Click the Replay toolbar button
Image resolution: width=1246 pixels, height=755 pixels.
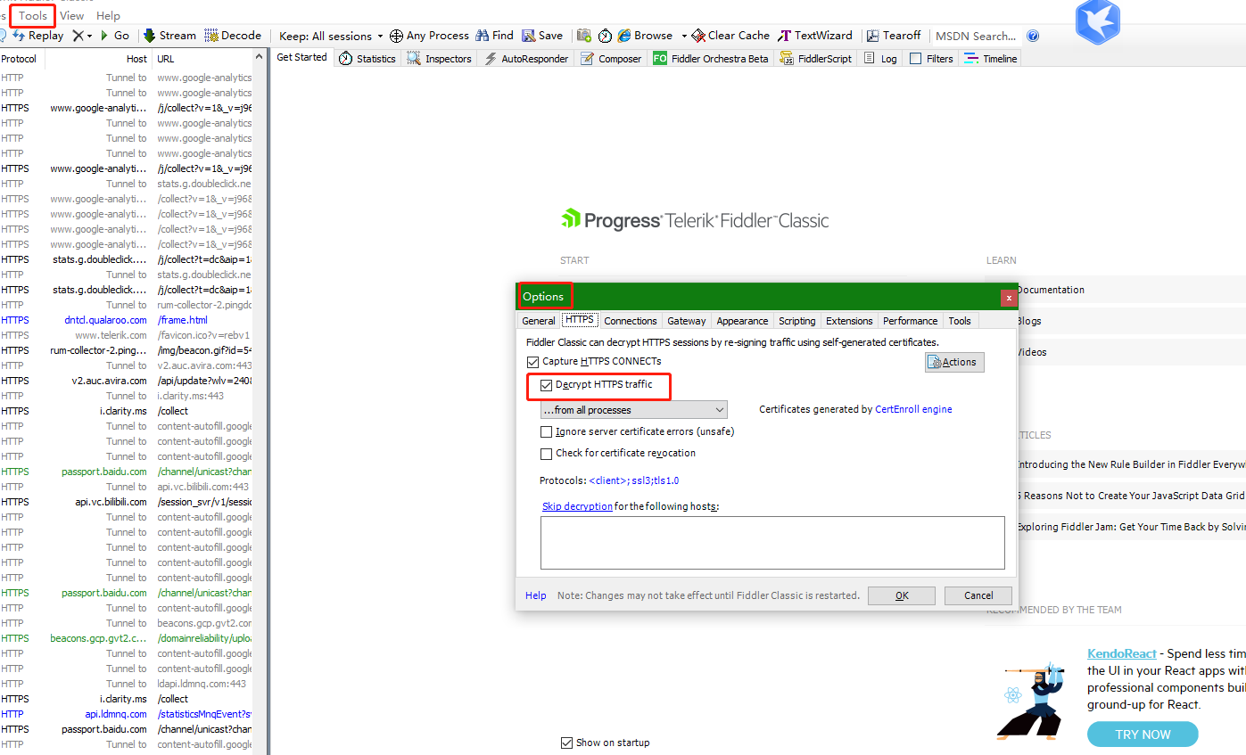click(37, 36)
